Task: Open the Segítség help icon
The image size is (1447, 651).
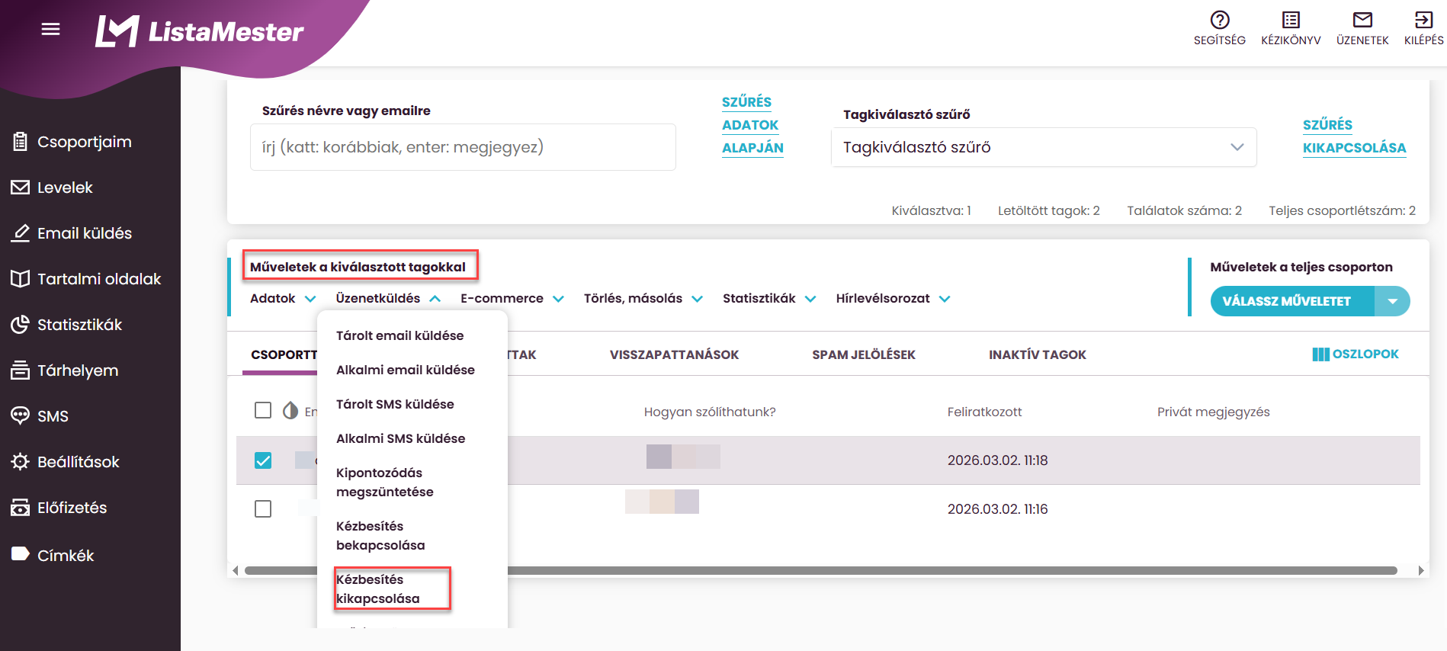Action: click(x=1220, y=20)
